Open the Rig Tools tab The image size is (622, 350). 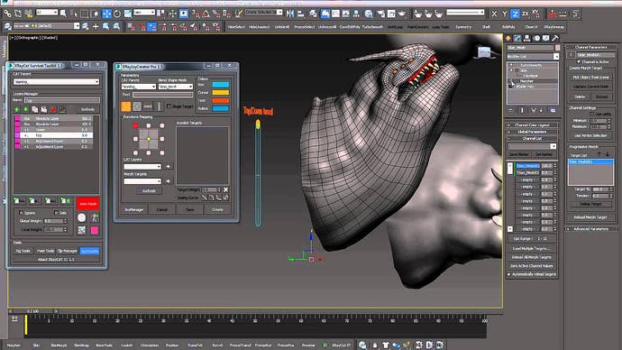point(23,251)
